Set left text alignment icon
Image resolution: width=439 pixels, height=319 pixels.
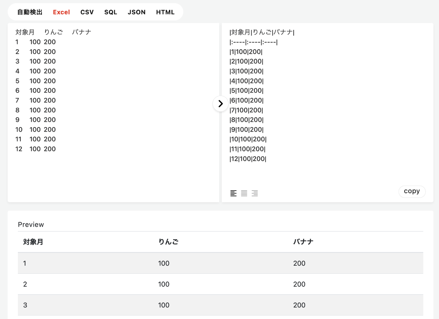coord(233,193)
